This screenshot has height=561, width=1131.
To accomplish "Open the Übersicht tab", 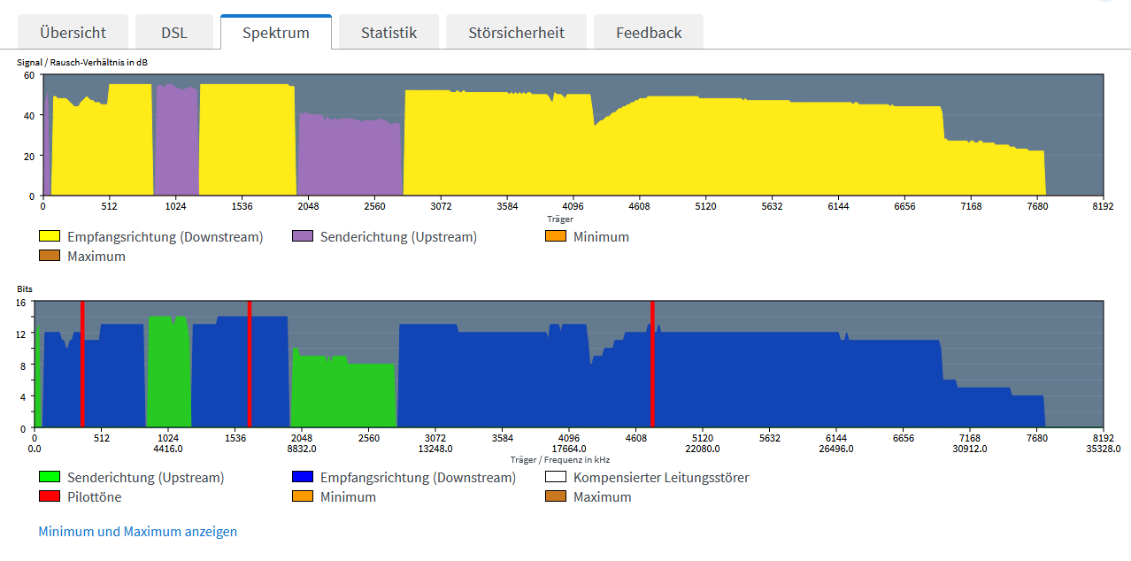I will click(x=73, y=32).
